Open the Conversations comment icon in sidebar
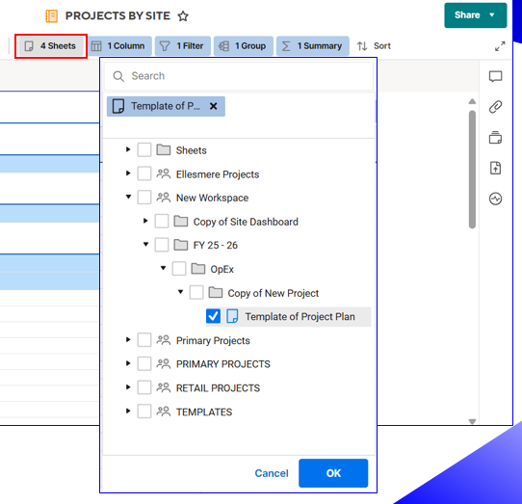Viewport: 522px width, 504px height. click(x=495, y=77)
